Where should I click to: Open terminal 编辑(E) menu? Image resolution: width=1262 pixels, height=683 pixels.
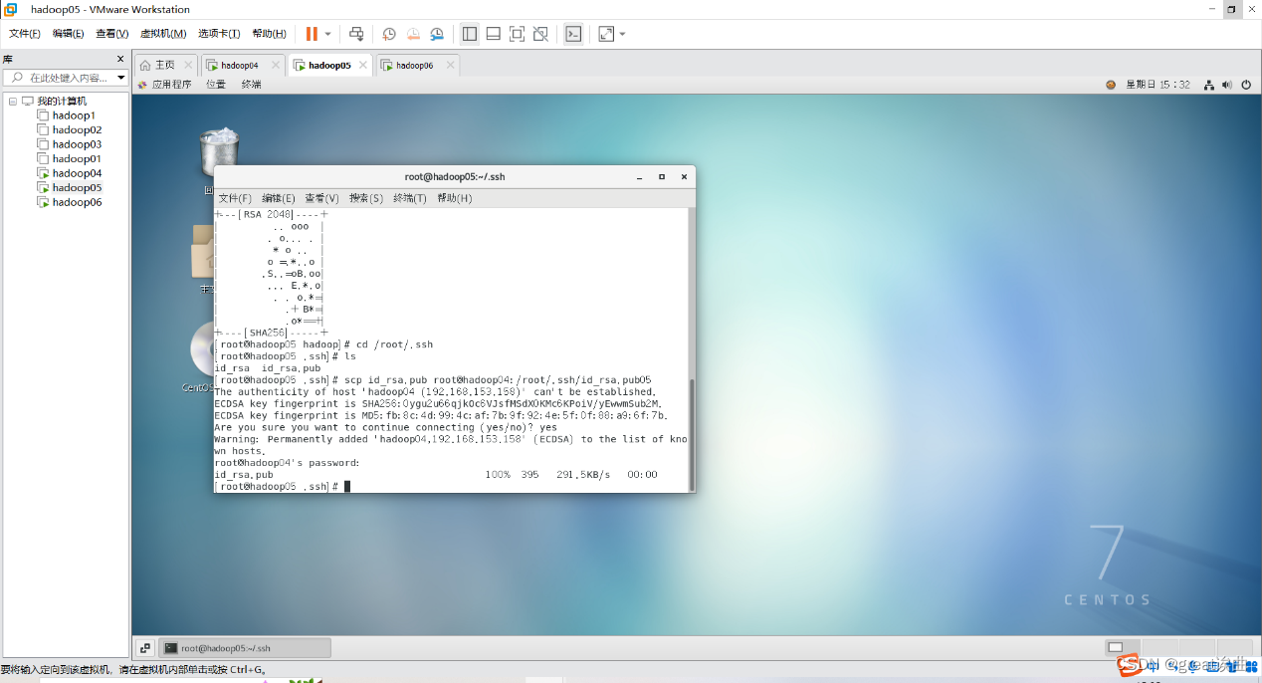point(279,198)
